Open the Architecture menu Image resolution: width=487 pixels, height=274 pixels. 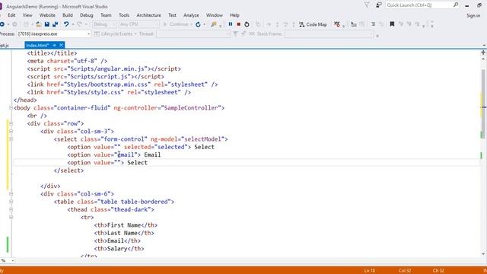point(149,15)
